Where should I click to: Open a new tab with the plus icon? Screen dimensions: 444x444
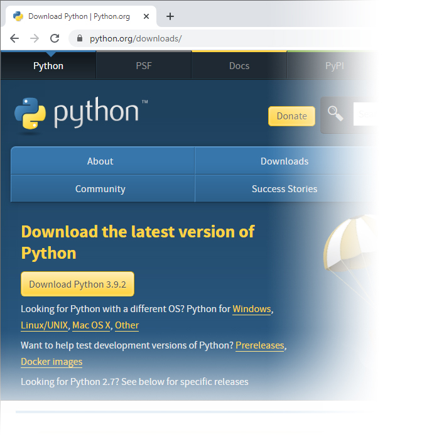point(170,16)
